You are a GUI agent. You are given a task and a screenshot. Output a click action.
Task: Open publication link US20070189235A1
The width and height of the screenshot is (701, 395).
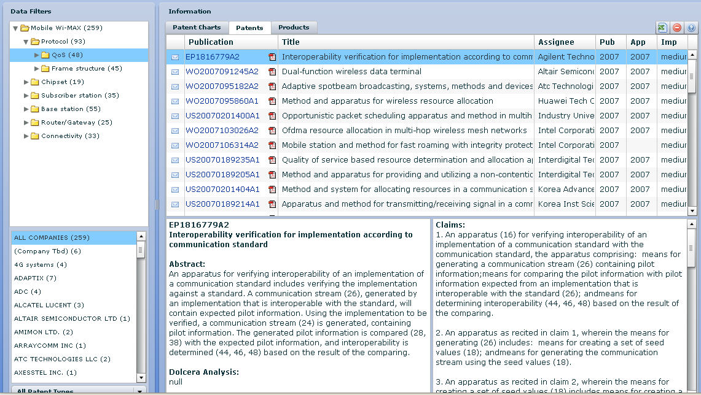tap(222, 160)
